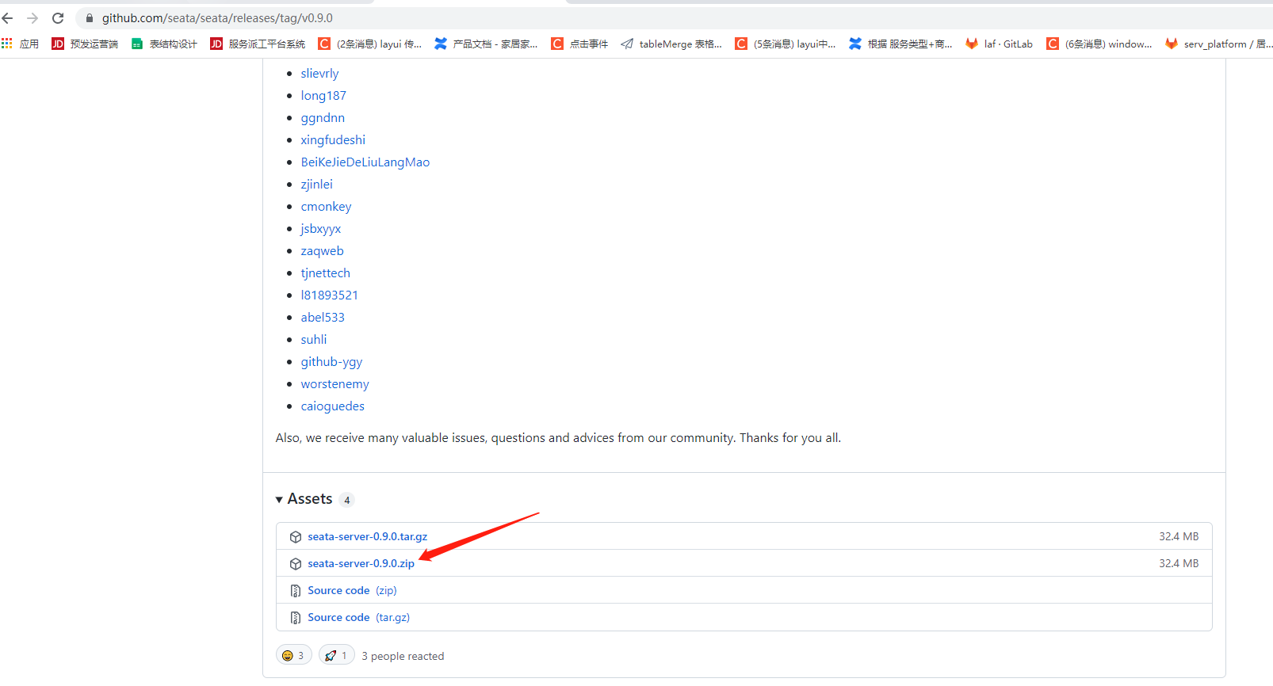Screen dimensions: 1273x686
Task: Open contributor xingfudeshi profile link
Action: pos(333,139)
